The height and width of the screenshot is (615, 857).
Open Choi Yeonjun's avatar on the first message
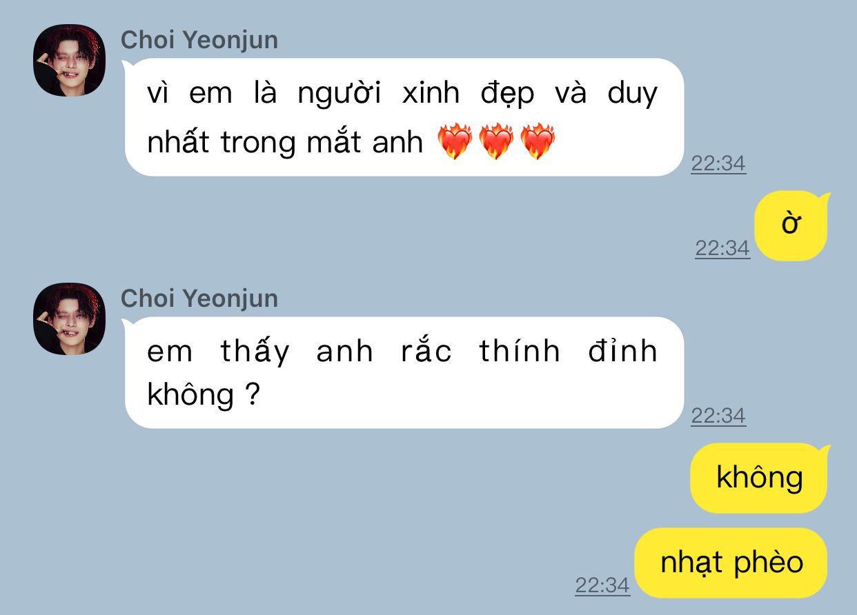[x=69, y=60]
